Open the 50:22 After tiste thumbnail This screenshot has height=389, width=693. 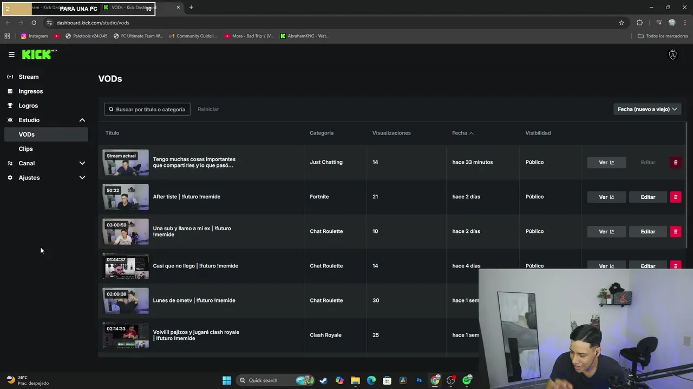(x=126, y=197)
